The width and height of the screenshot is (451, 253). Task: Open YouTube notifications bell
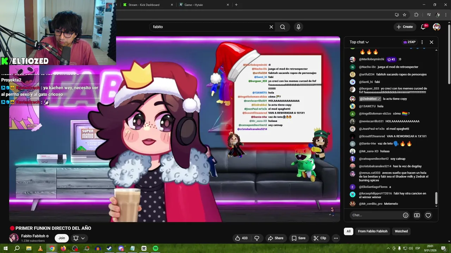click(x=424, y=27)
